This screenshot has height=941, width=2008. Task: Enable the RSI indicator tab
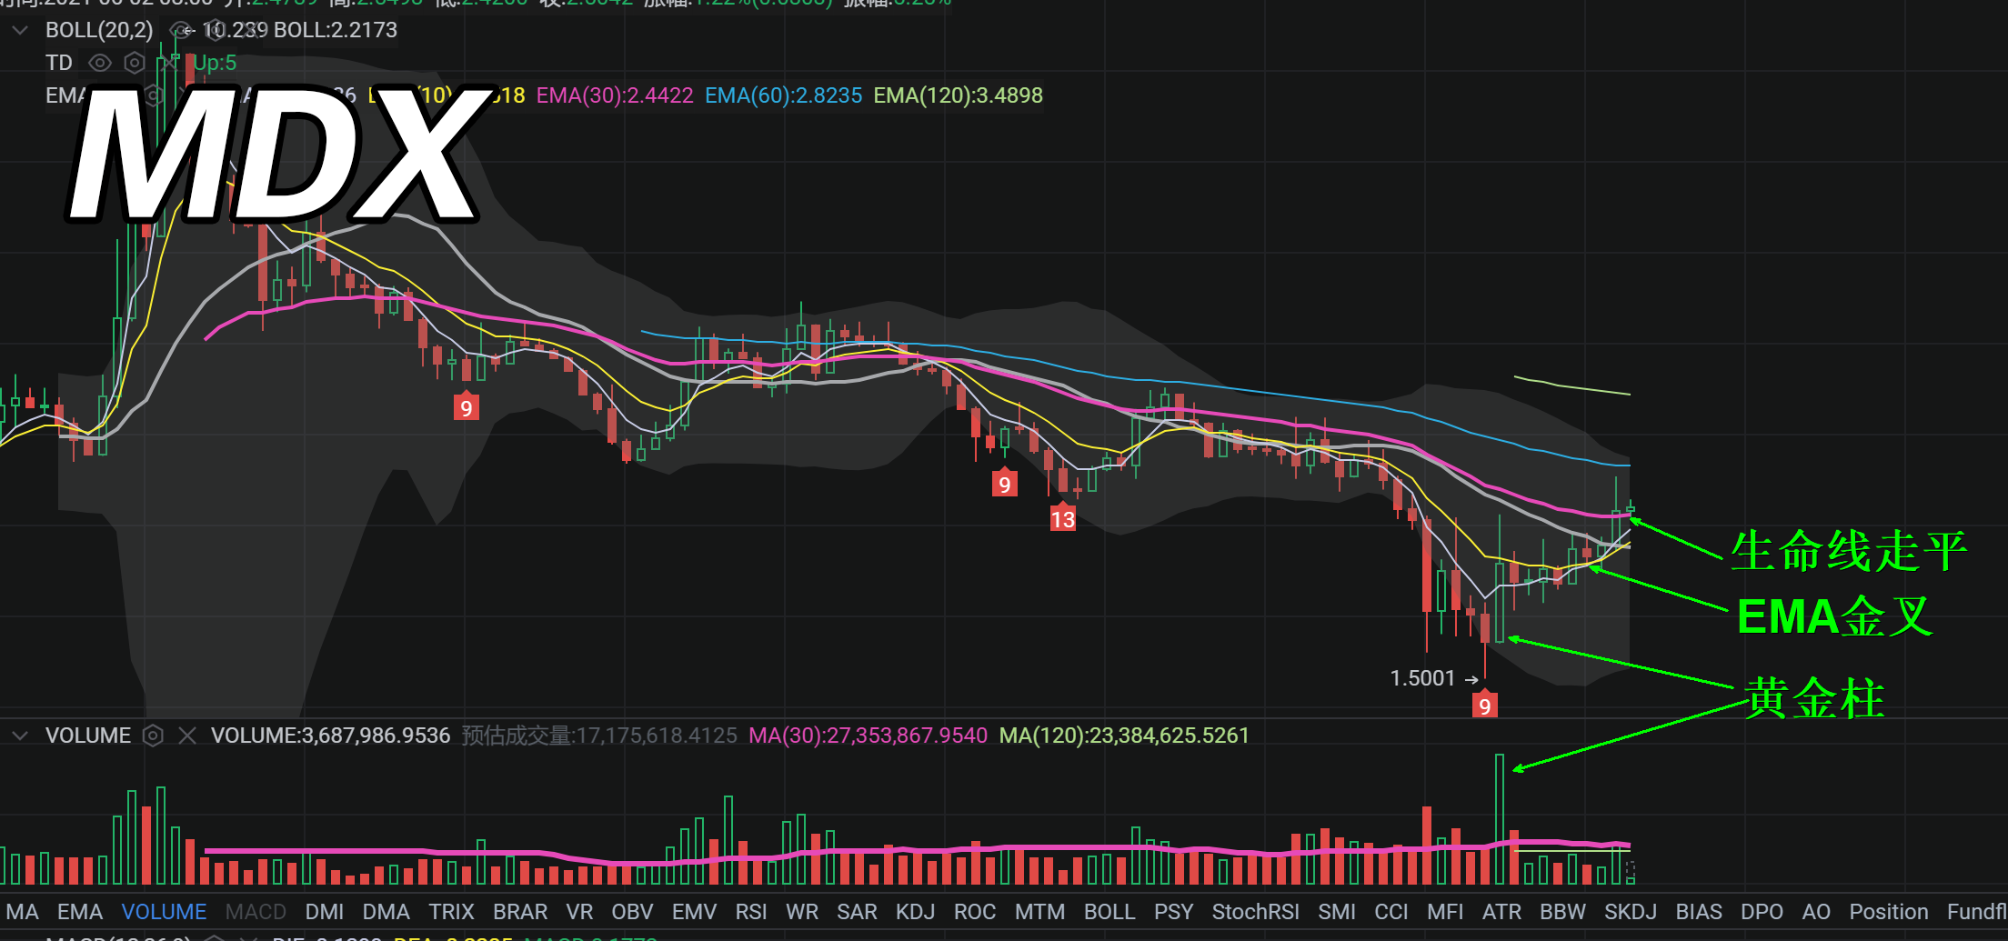tap(751, 912)
